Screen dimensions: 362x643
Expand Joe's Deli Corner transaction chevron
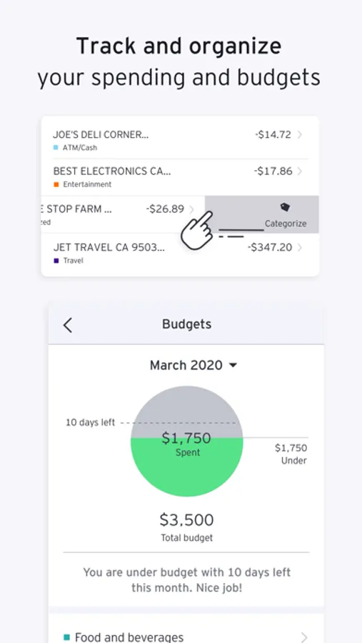(300, 134)
